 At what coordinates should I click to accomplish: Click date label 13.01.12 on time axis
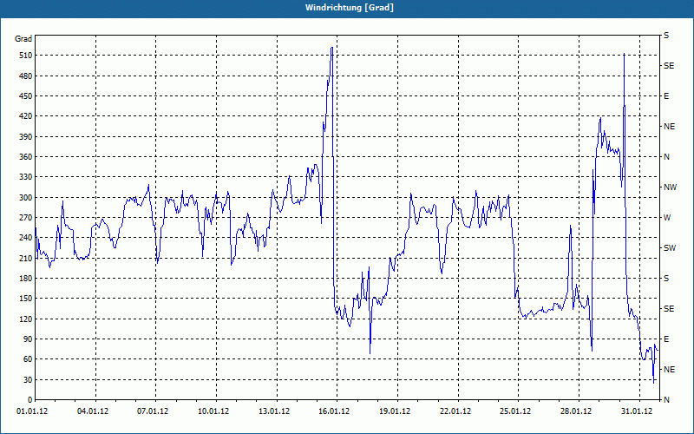[274, 411]
